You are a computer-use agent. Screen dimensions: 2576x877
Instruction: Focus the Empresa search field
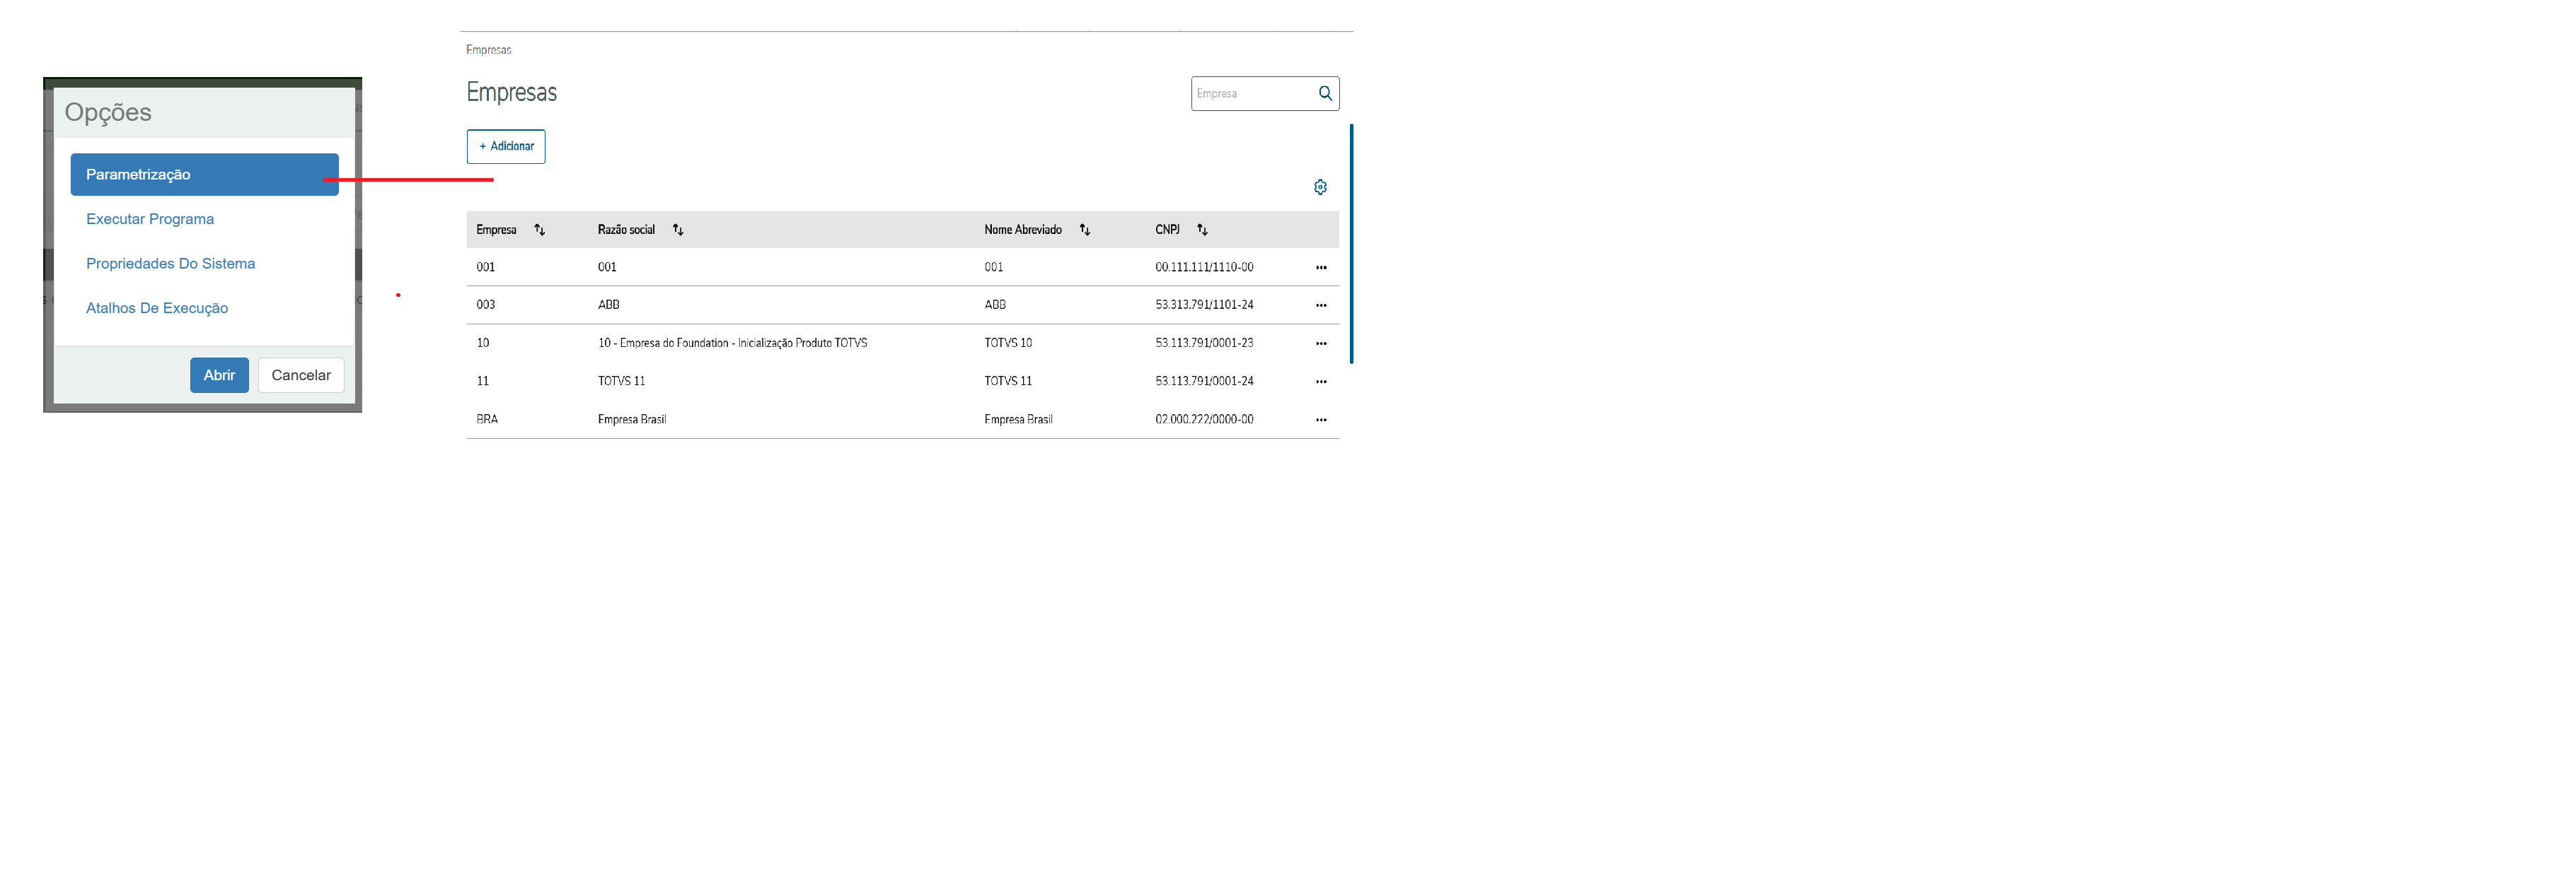pos(1252,94)
